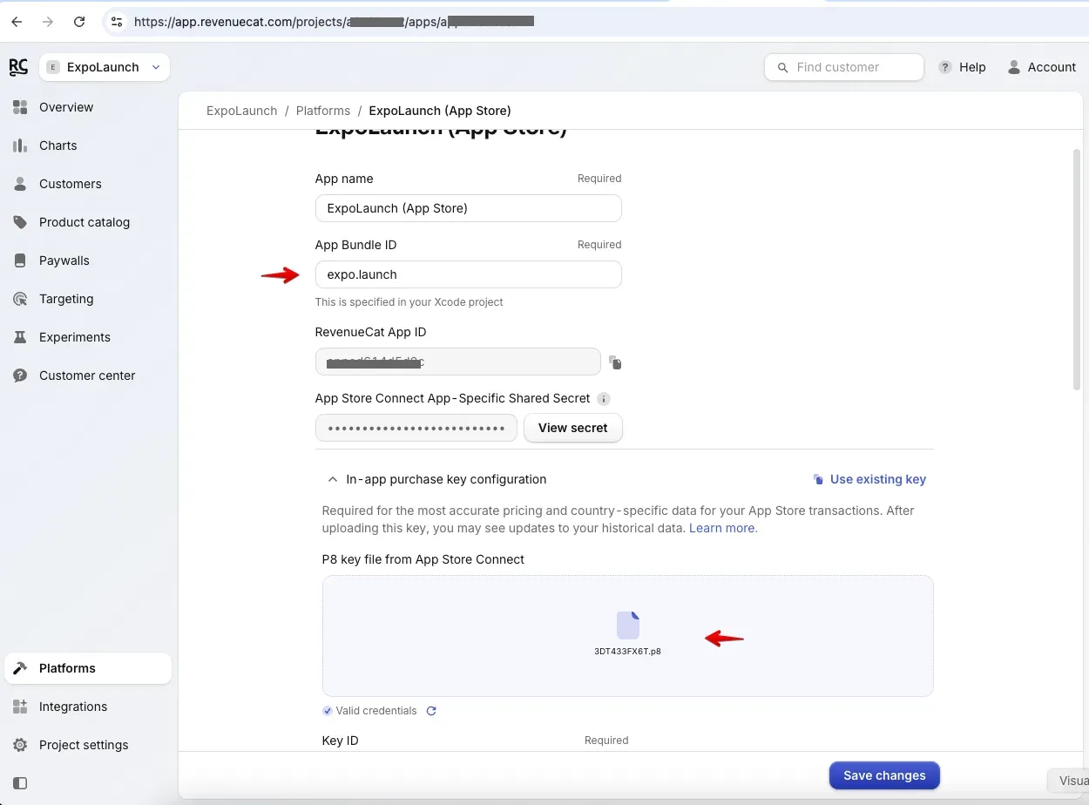Click the Product catalog tag icon
Screen dimensions: 1089x805
point(20,222)
